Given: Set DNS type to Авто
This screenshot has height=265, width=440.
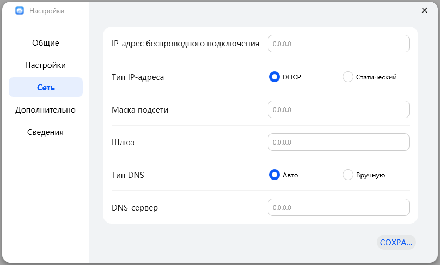Looking at the screenshot, I should pos(274,175).
